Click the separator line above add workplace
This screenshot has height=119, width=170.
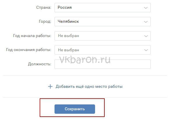(85, 75)
